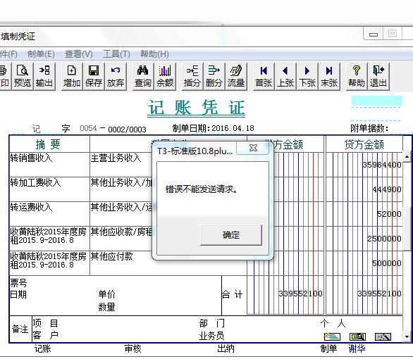
Task: Select the 转销售收入 summary cell
Action: pos(49,165)
